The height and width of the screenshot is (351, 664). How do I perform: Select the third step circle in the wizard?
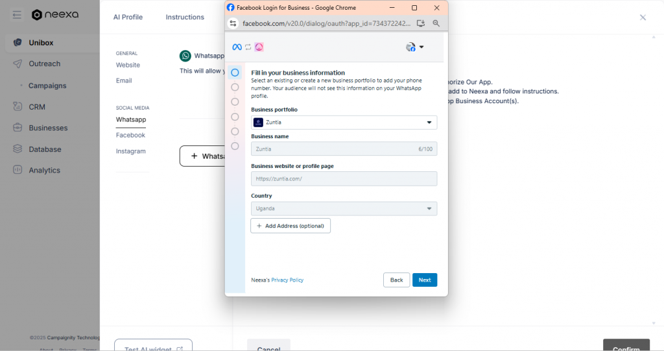coord(235,102)
